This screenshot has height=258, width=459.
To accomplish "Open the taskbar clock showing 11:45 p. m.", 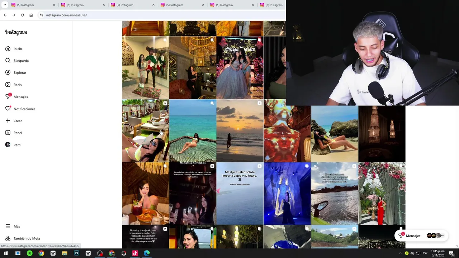I will 438,253.
